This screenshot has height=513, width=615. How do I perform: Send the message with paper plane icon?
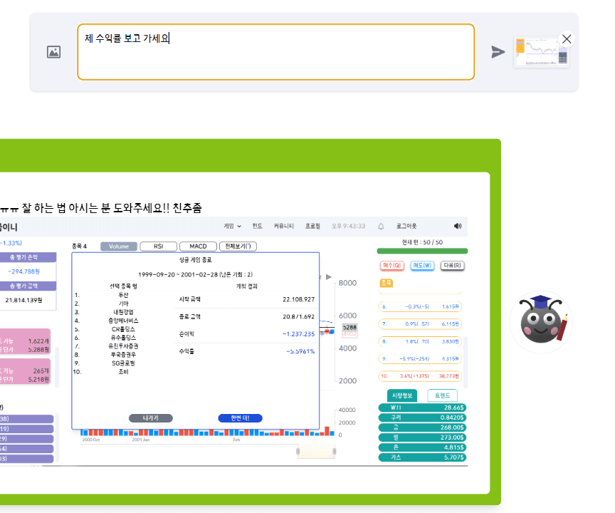pos(498,52)
